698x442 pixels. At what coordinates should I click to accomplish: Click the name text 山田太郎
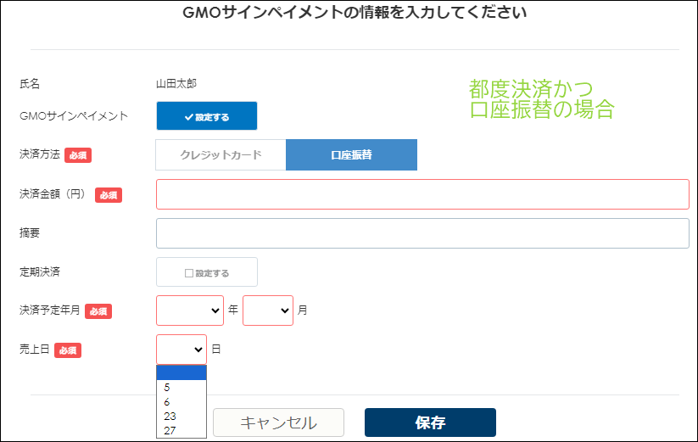[176, 84]
